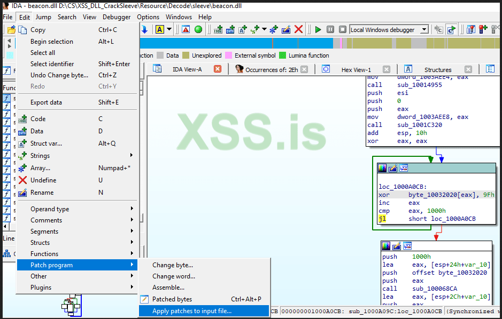
Task: Open the Windows menu
Action: pos(179,17)
